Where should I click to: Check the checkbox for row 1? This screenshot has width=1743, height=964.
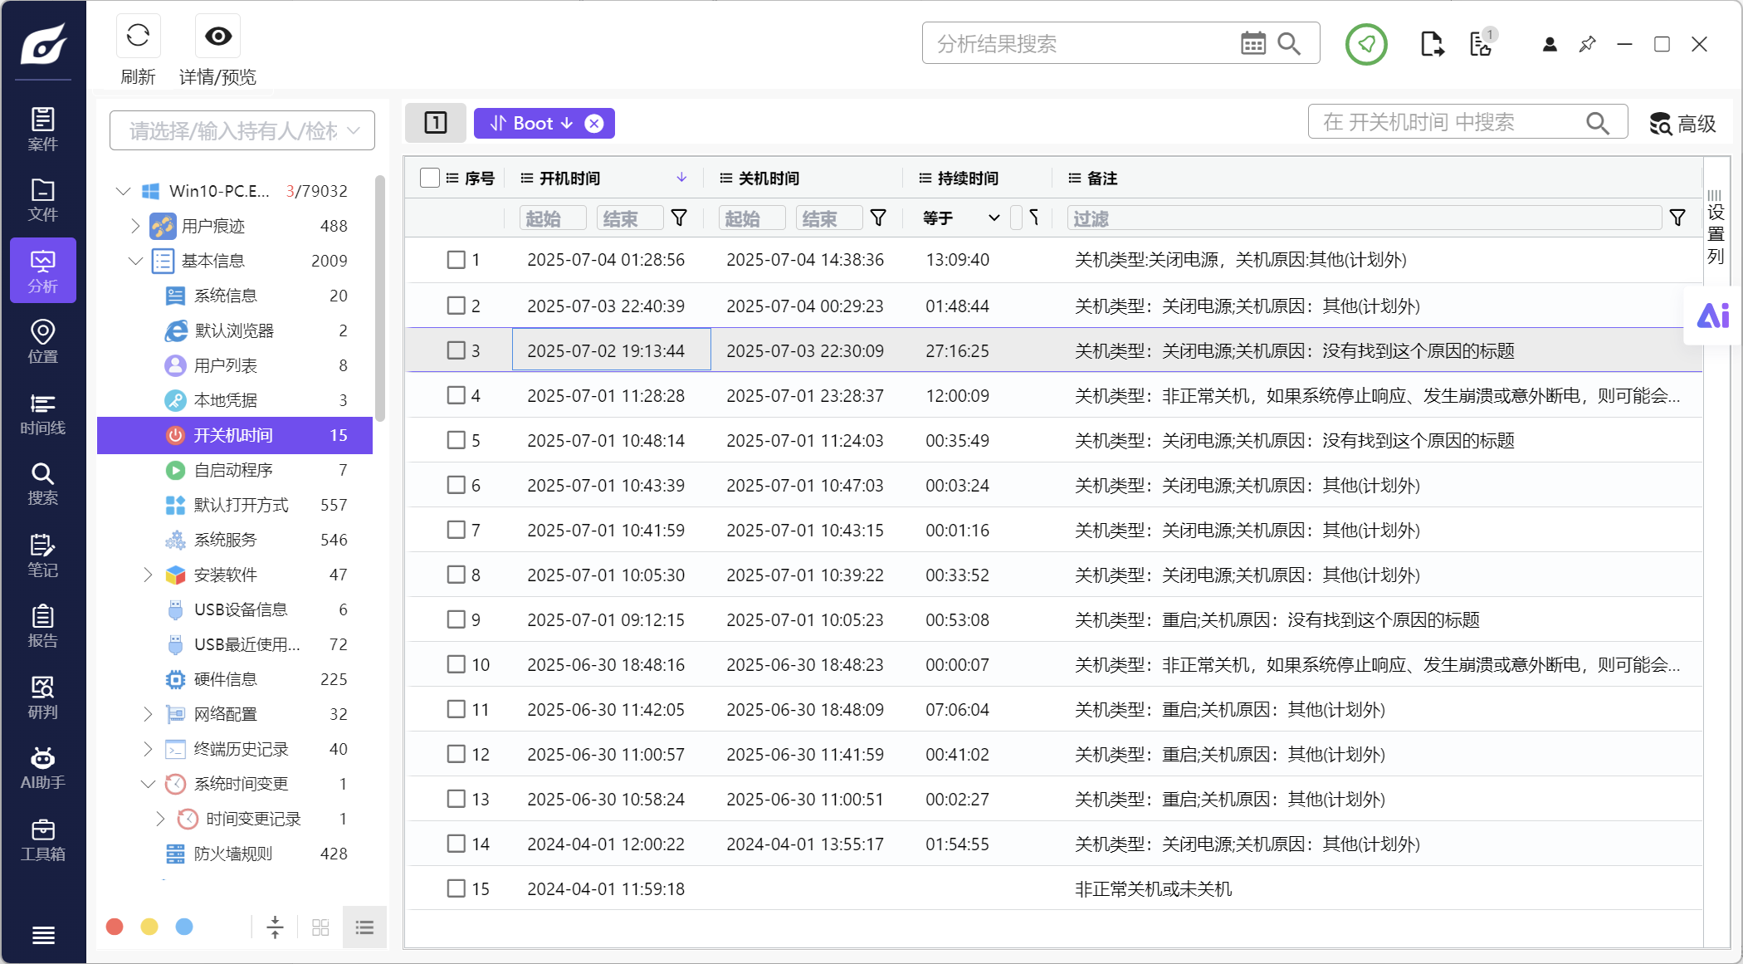(x=456, y=260)
